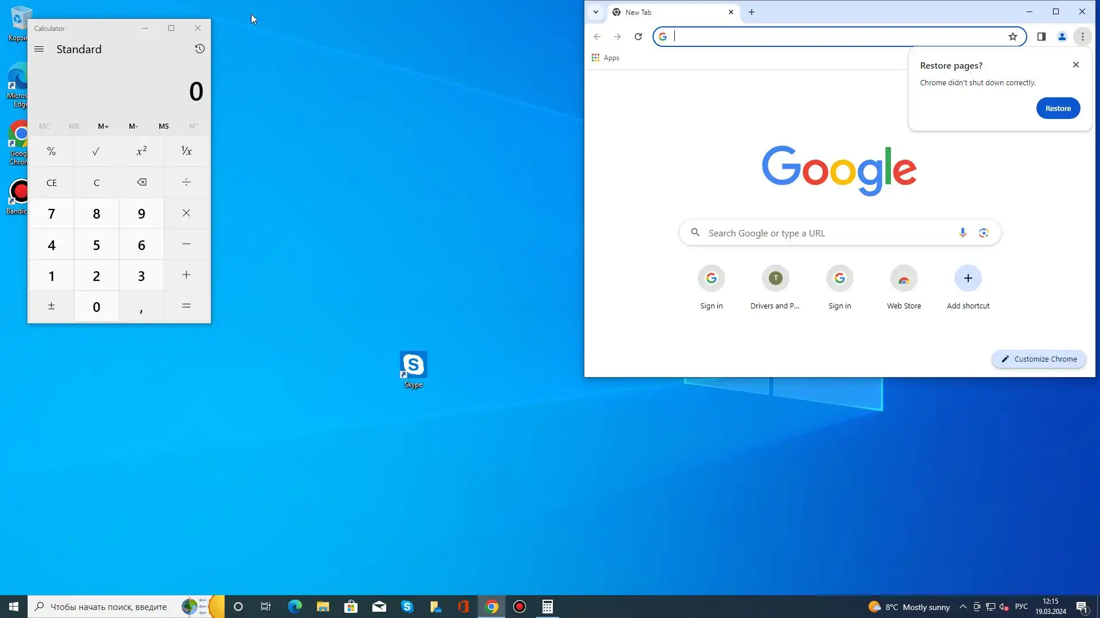
Task: Open the calculator history icon
Action: click(x=199, y=49)
